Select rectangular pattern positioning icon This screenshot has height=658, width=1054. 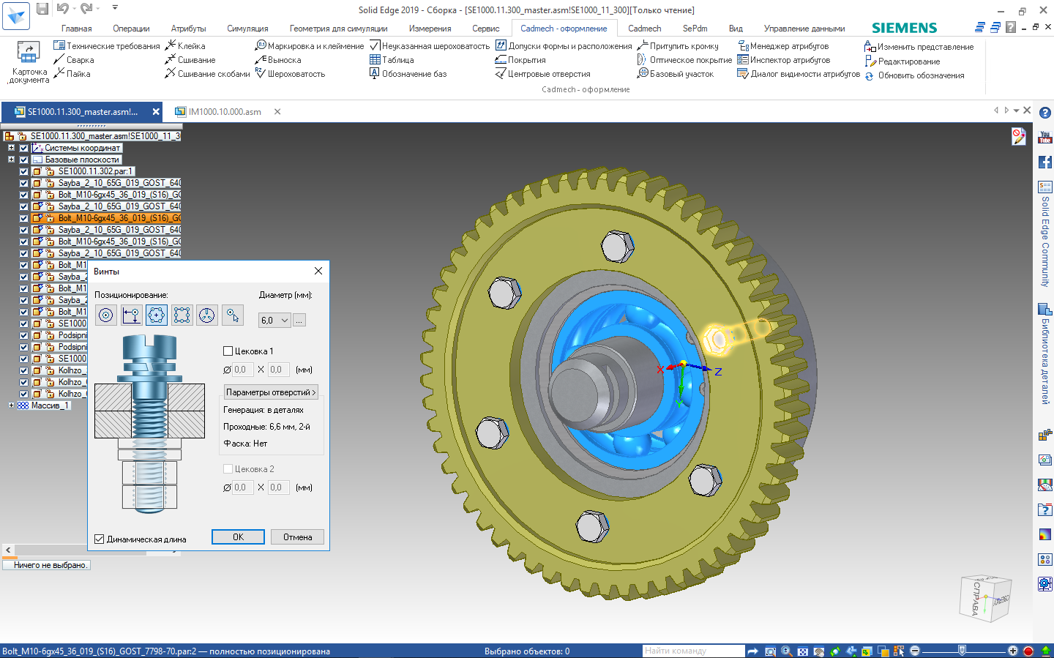(x=182, y=315)
